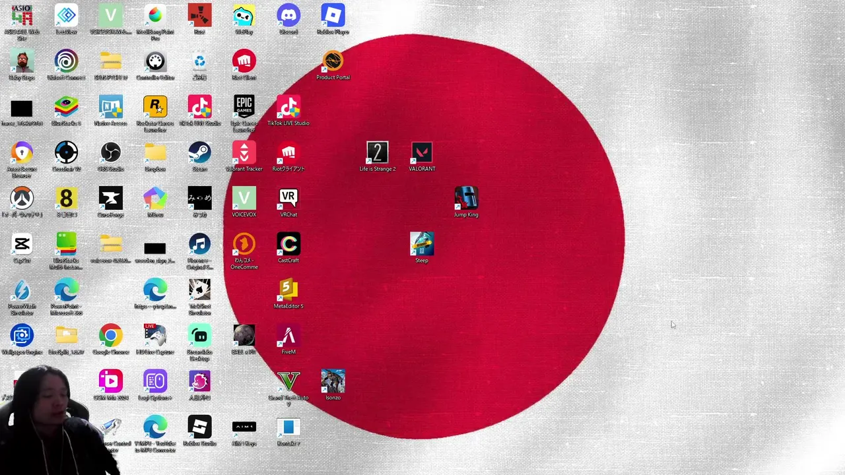
Task: Click the Riot Client shortcut
Action: tap(244, 61)
